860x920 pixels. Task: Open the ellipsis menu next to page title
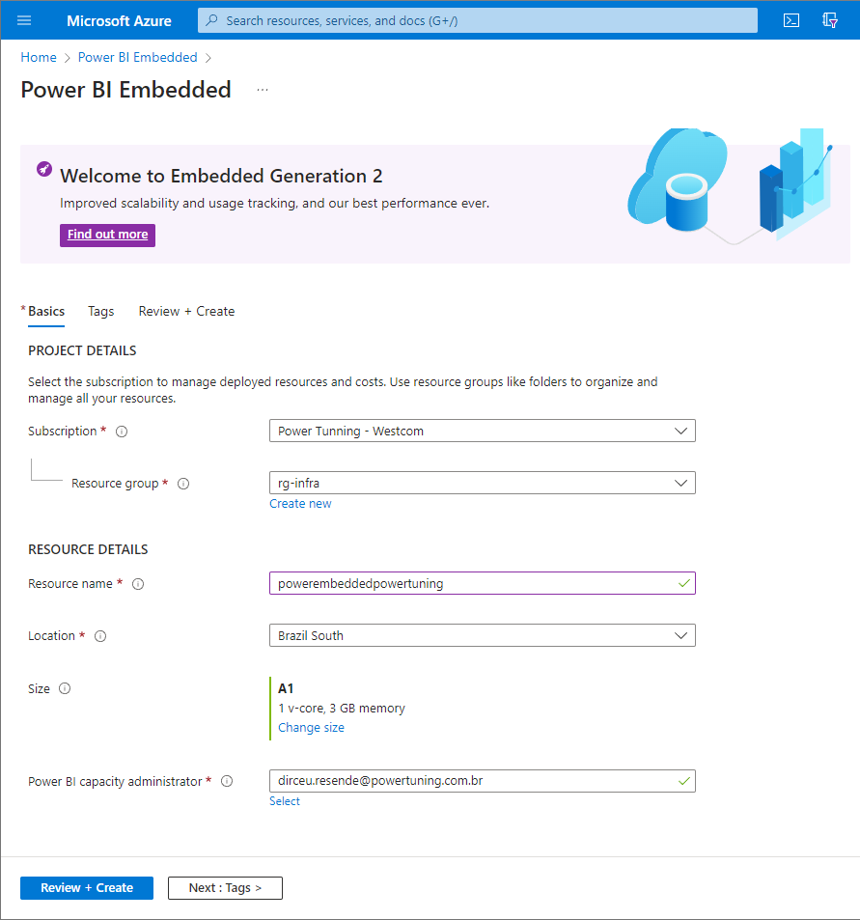[x=263, y=90]
